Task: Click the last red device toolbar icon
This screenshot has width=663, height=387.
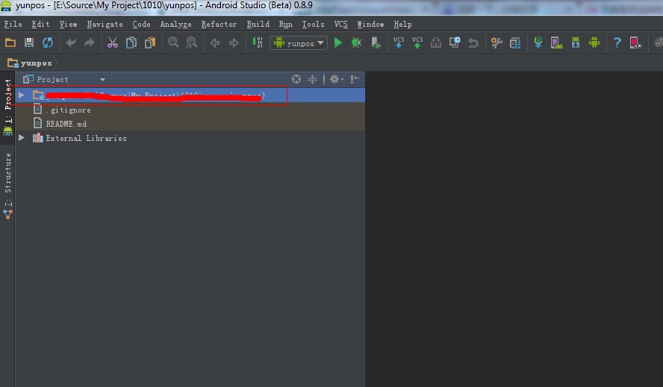Action: tap(635, 43)
